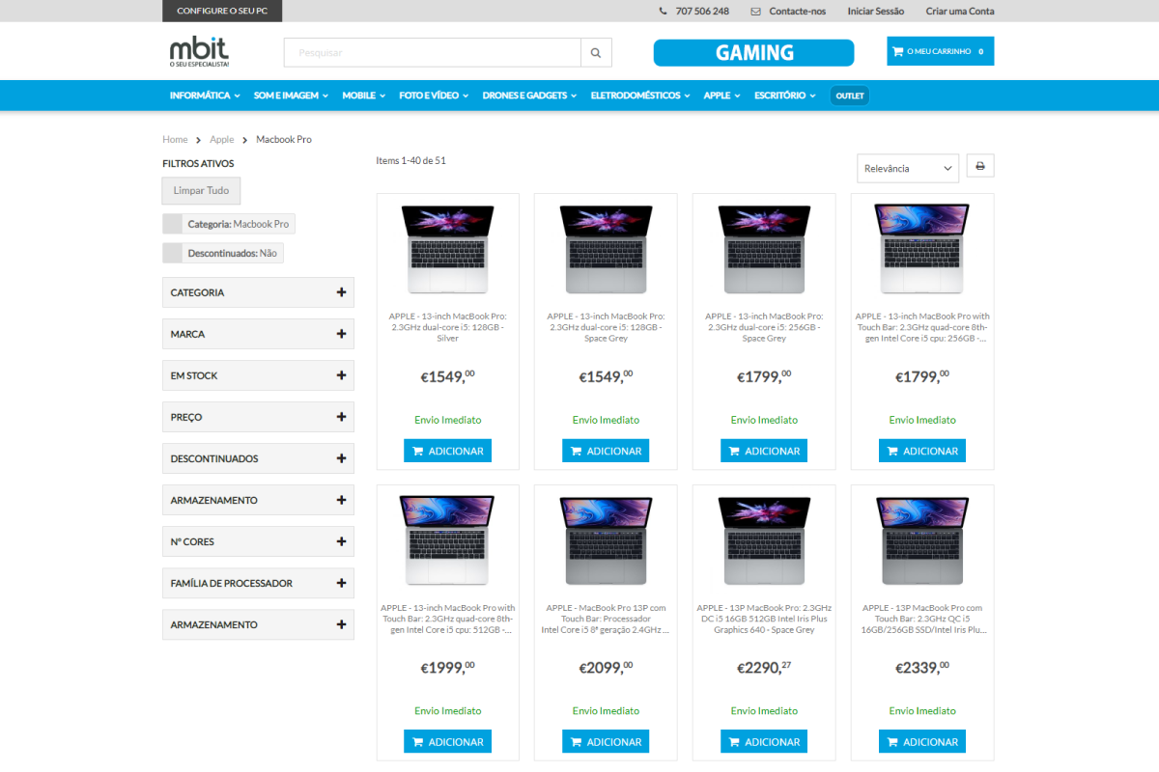The width and height of the screenshot is (1159, 772).
Task: Expand the first Armazenamento filter section
Action: coord(258,500)
